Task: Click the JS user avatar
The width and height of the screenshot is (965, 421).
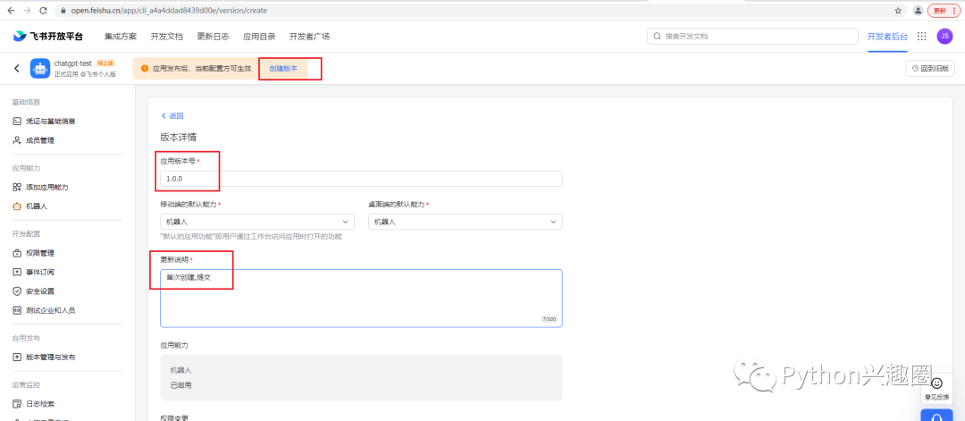Action: (x=944, y=37)
